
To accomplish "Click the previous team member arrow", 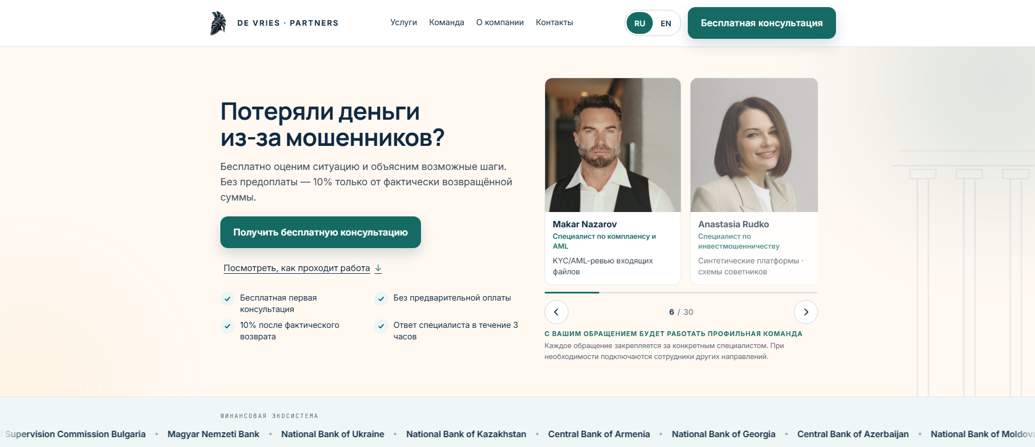I will click(557, 312).
